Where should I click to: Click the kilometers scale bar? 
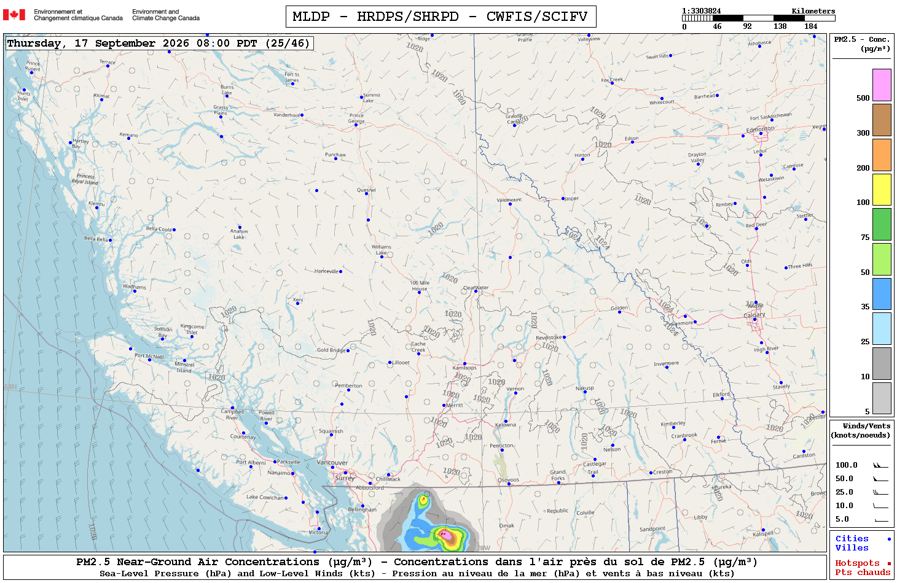coord(759,18)
